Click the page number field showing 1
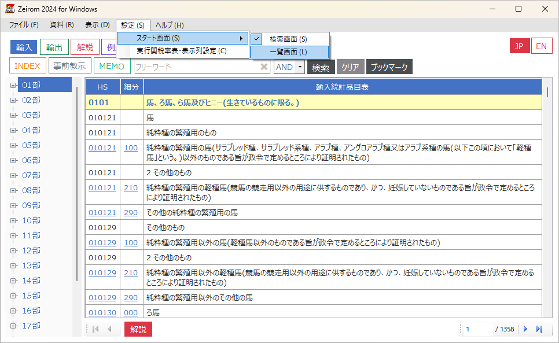The width and height of the screenshot is (559, 343). coord(478,329)
